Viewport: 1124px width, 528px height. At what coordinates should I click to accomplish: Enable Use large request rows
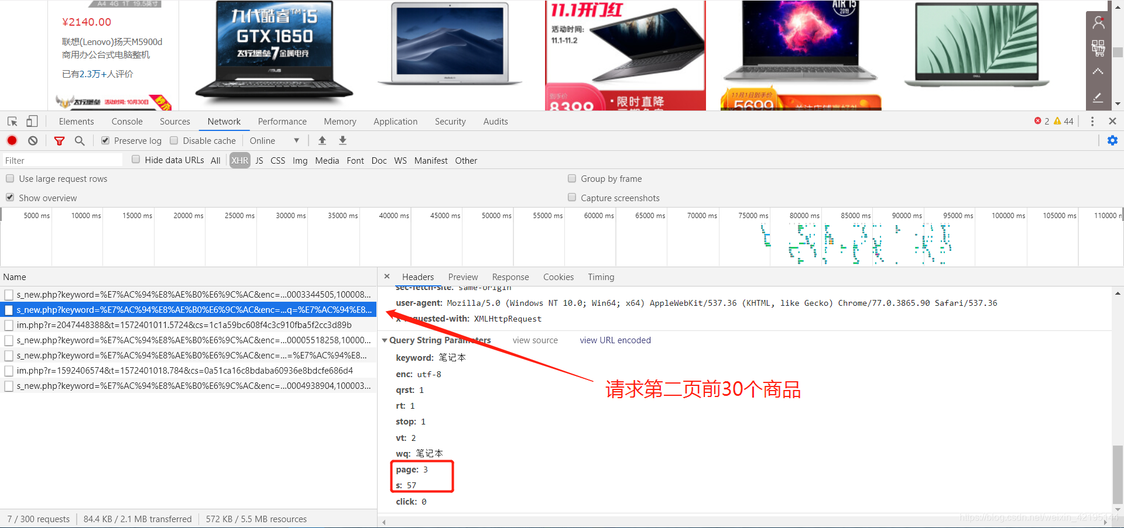click(10, 178)
